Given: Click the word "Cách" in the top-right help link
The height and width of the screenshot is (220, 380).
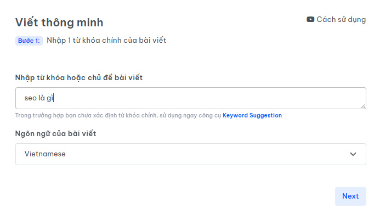Looking at the screenshot, I should click(326, 19).
